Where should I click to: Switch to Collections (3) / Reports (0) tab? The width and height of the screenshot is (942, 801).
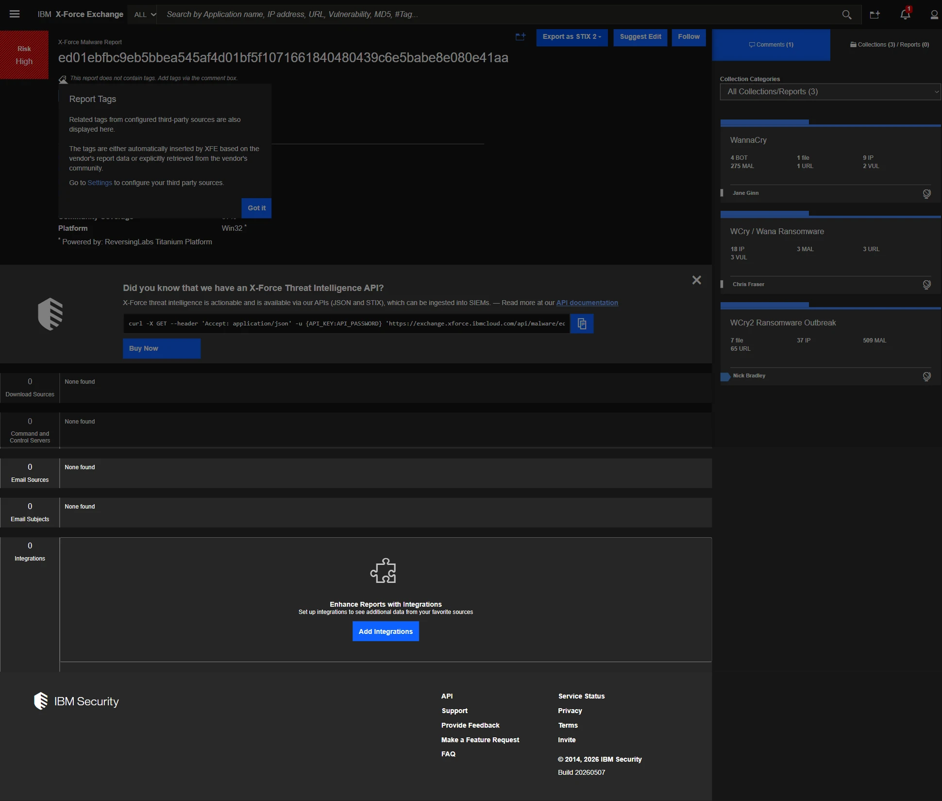[890, 45]
